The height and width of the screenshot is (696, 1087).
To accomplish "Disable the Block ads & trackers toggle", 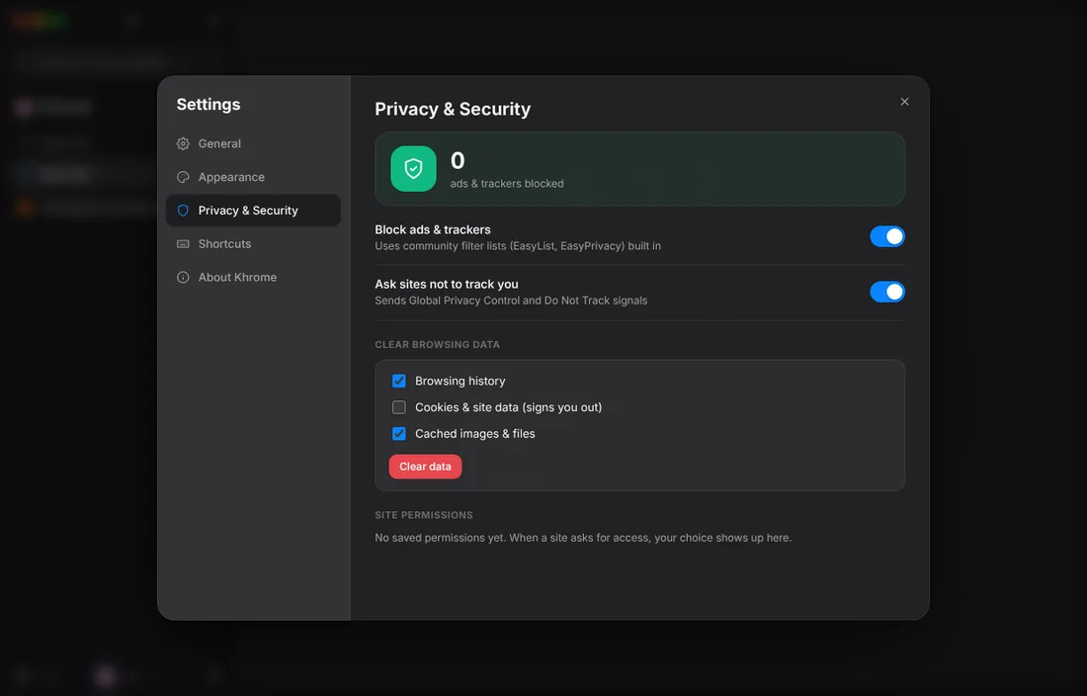I will pyautogui.click(x=886, y=236).
